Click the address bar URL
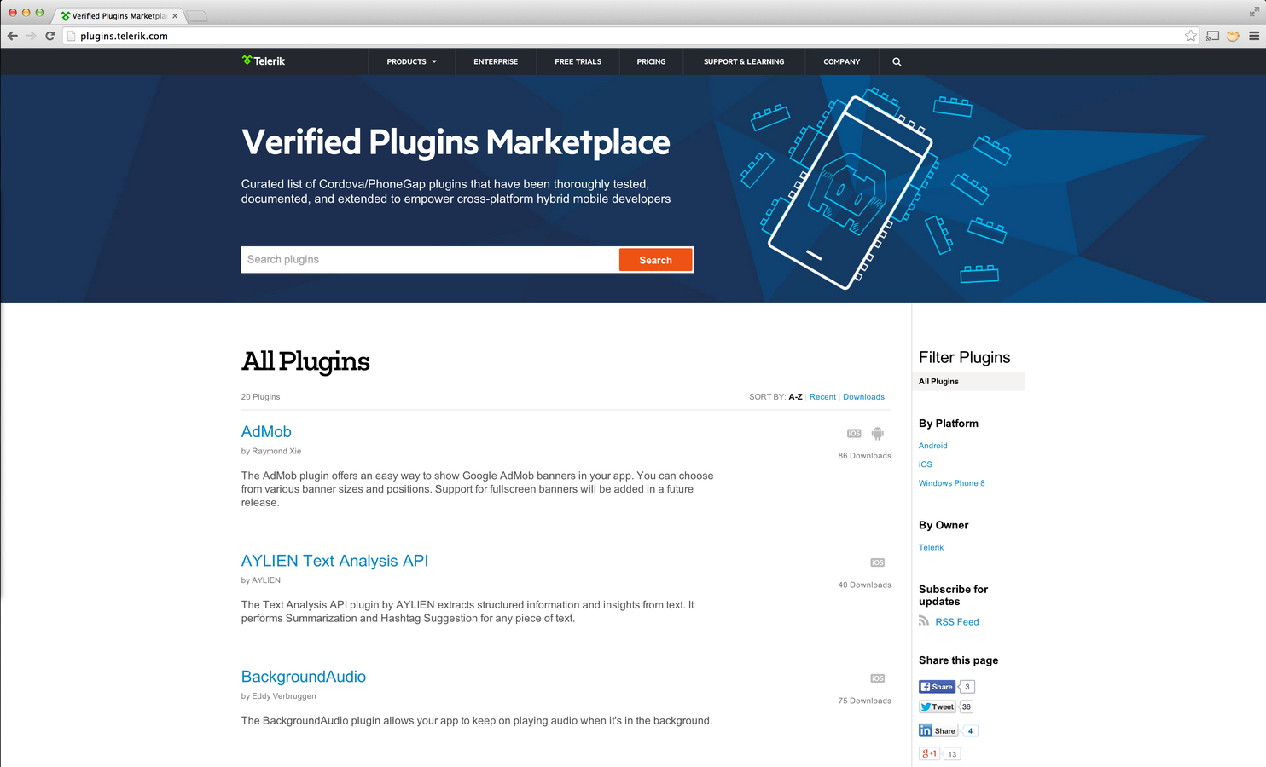This screenshot has height=767, width=1266. pyautogui.click(x=124, y=36)
